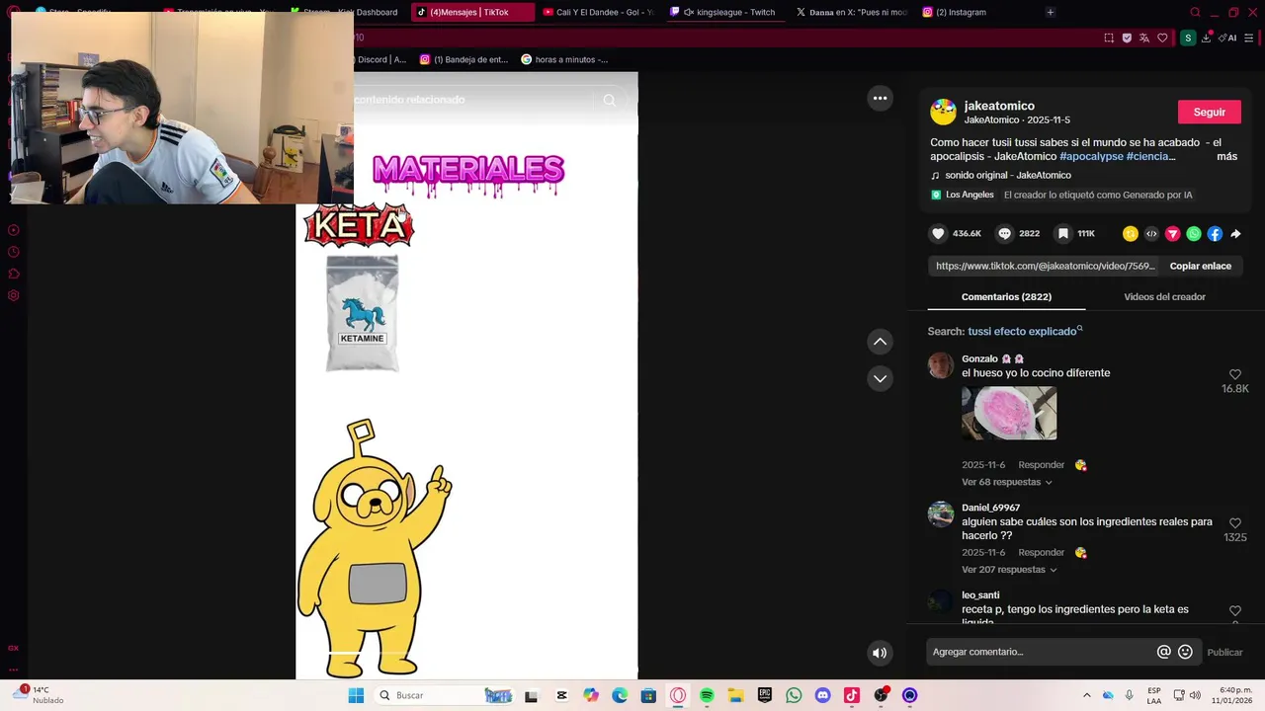
Task: Switch to Comentarios (2822) tab
Action: (x=1006, y=296)
